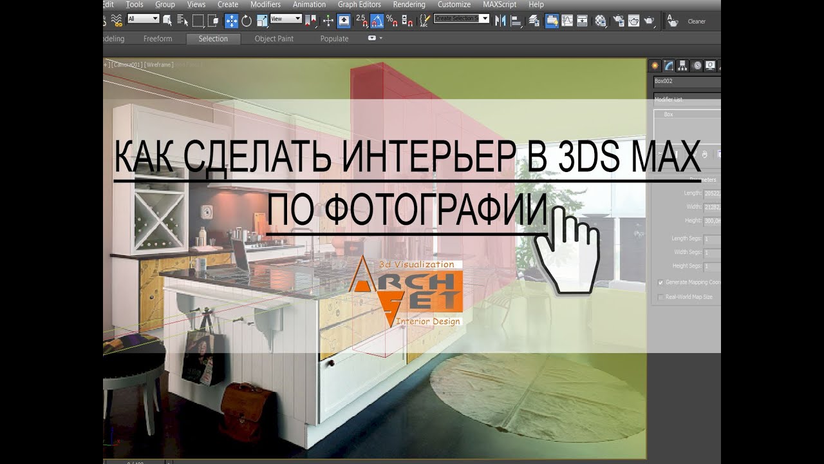824x464 pixels.
Task: Choose the Rectangular Selection Region tool
Action: [x=198, y=21]
